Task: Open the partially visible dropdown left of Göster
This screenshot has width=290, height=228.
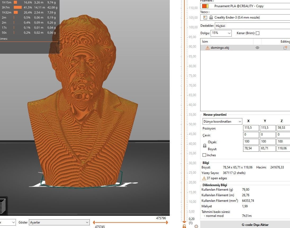Action: (8, 222)
